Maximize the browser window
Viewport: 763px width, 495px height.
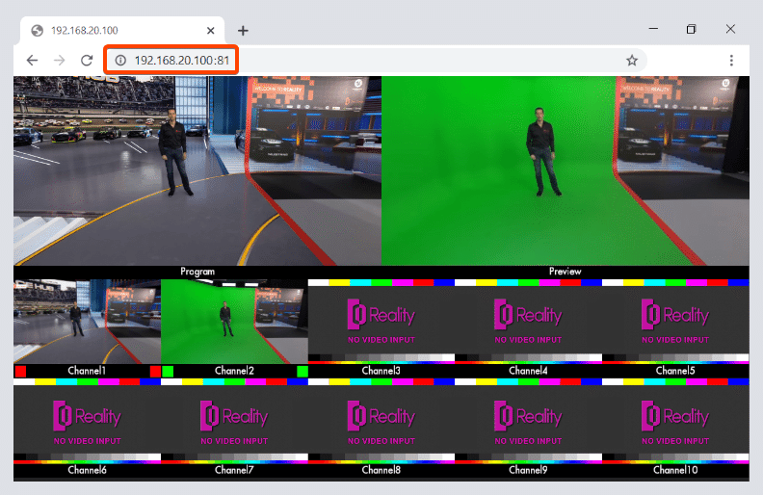point(691,29)
